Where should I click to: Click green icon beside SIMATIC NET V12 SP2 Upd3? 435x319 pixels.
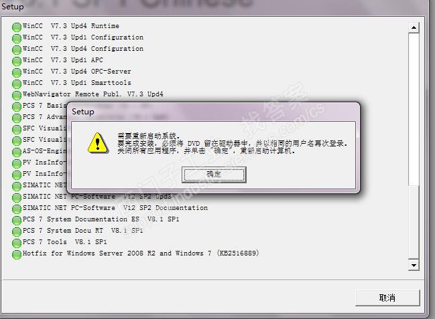[x=17, y=197]
